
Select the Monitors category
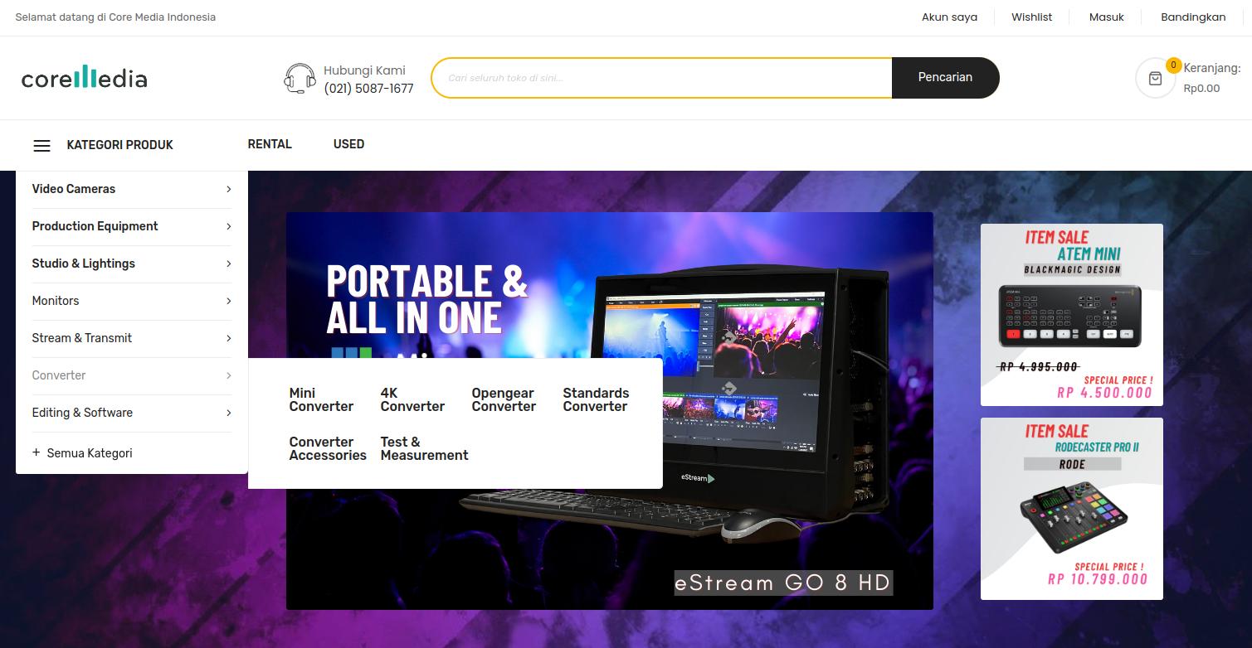pyautogui.click(x=56, y=301)
